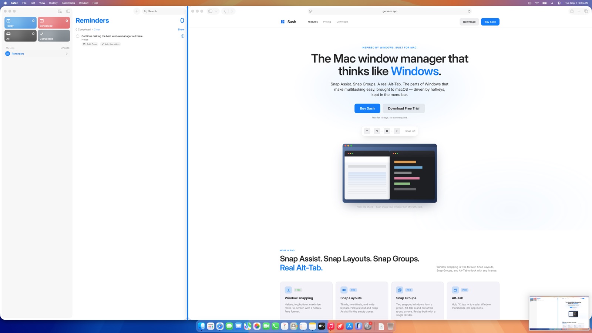The image size is (592, 333).
Task: Open Wi-Fi status in menu bar
Action: coord(537,3)
